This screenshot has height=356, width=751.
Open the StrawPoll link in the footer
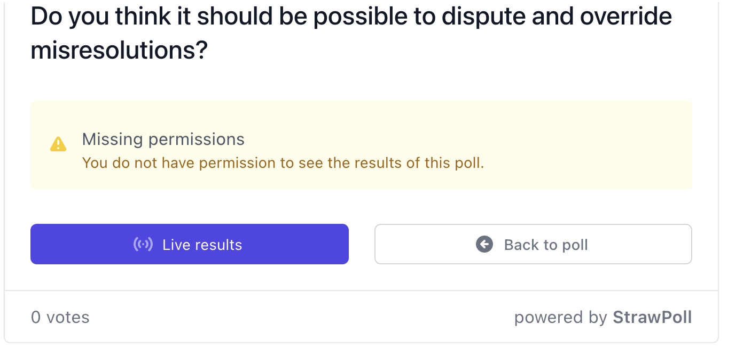point(652,318)
